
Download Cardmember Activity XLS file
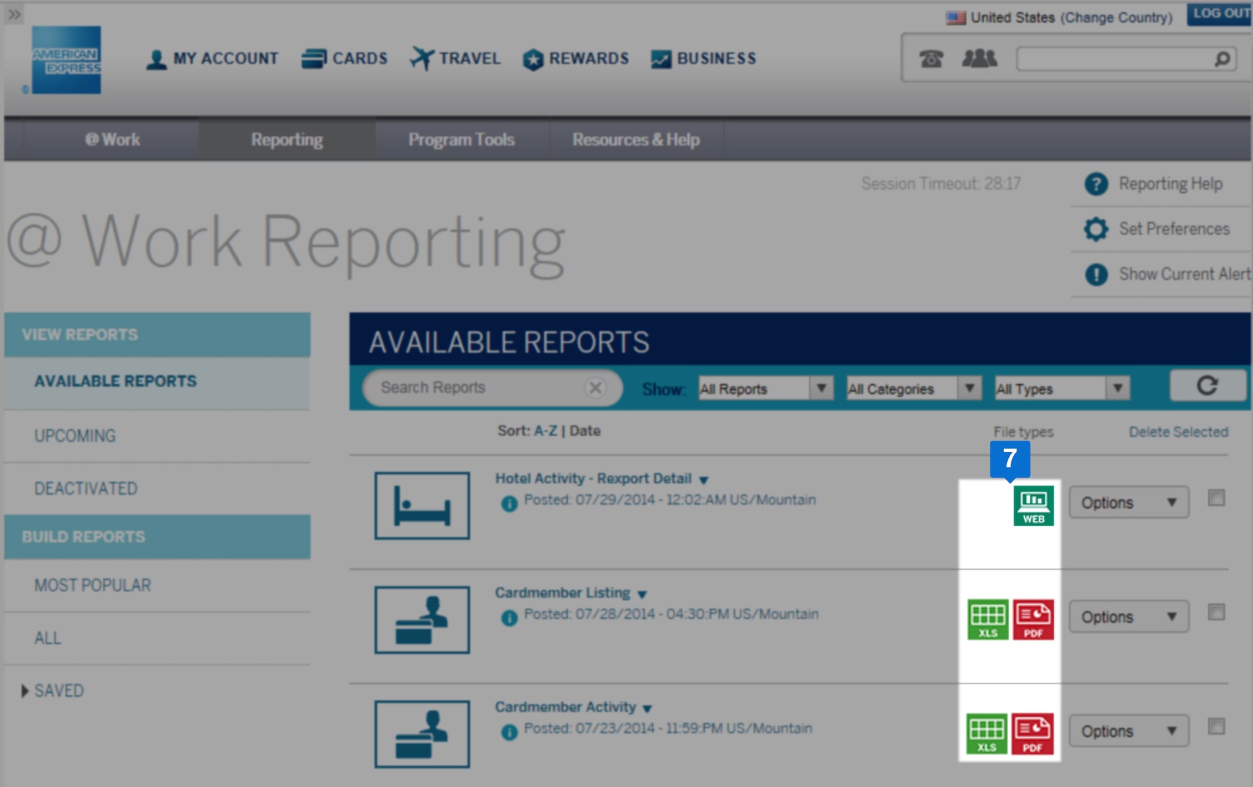(x=988, y=733)
